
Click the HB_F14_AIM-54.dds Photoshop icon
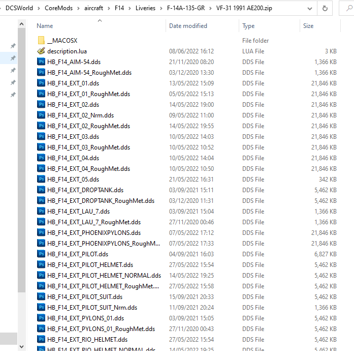point(41,62)
